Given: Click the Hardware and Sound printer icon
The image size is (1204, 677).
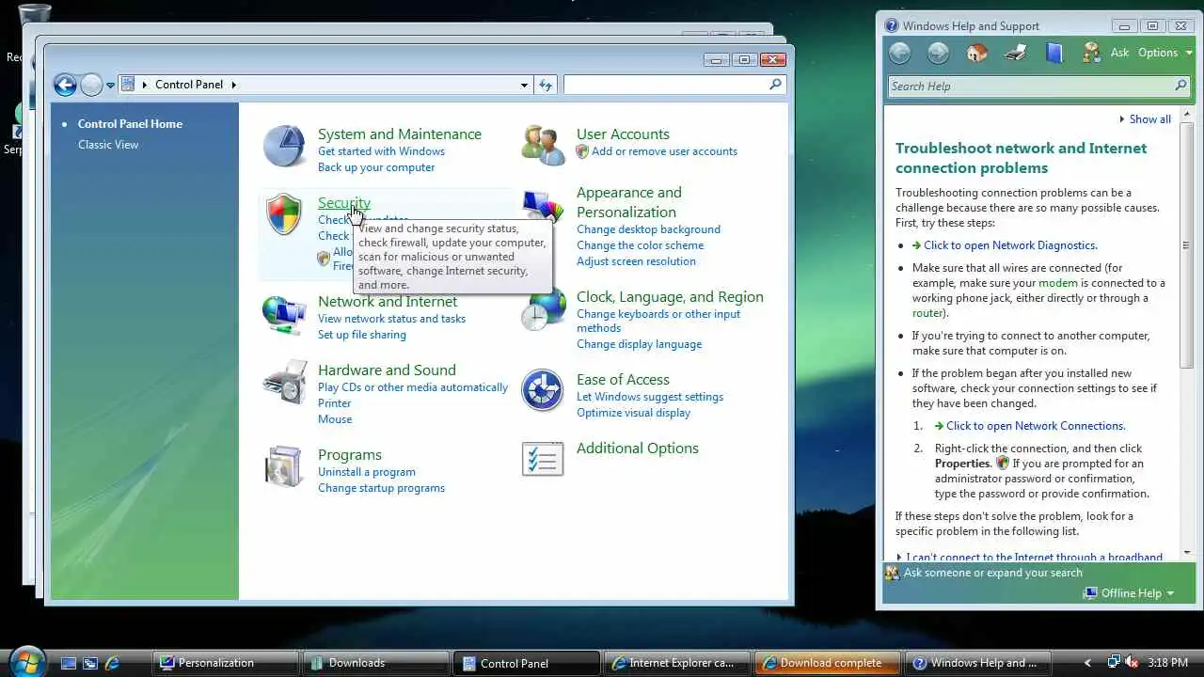Looking at the screenshot, I should pyautogui.click(x=283, y=382).
